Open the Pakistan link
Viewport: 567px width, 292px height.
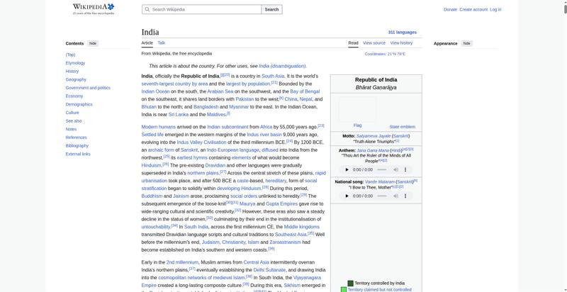tap(245, 99)
